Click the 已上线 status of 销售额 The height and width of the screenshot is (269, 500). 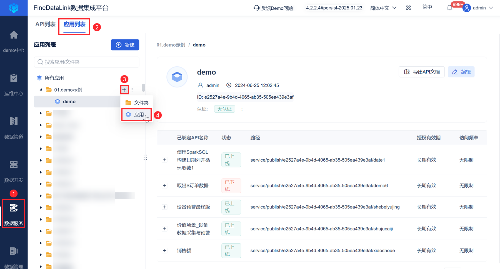point(231,251)
